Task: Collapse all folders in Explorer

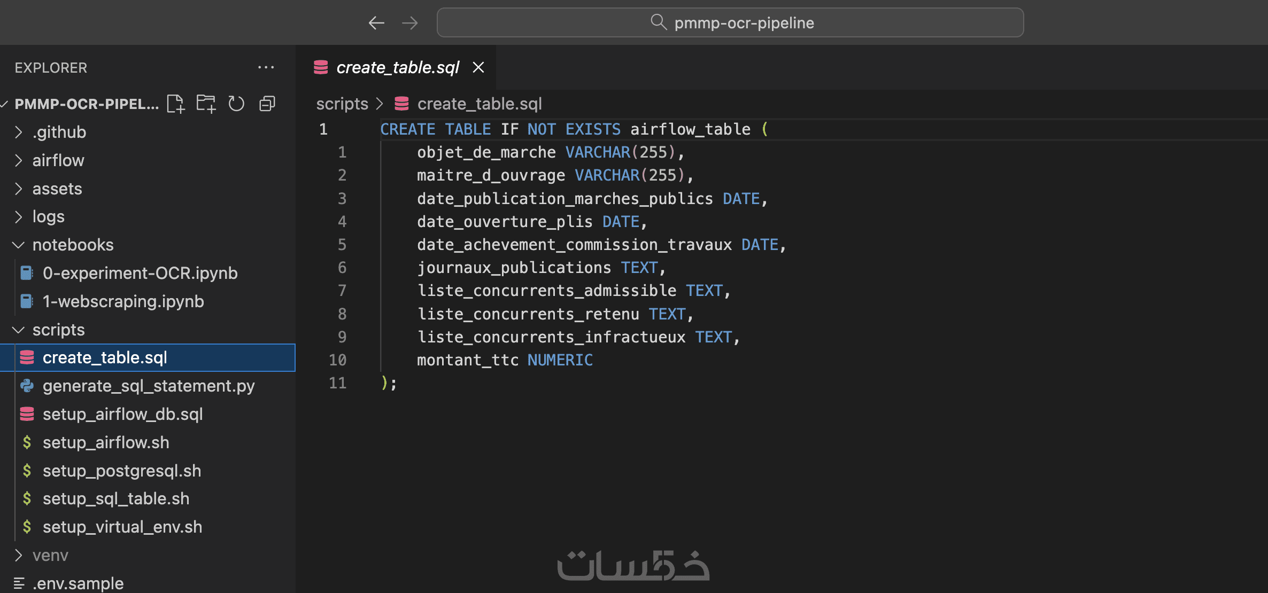Action: [267, 104]
